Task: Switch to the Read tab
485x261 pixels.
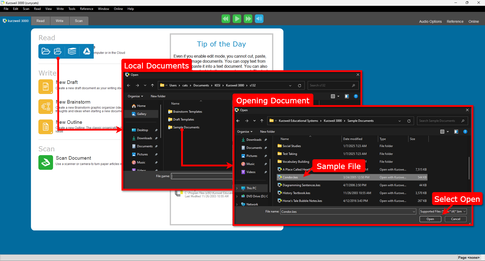Action: [40, 21]
